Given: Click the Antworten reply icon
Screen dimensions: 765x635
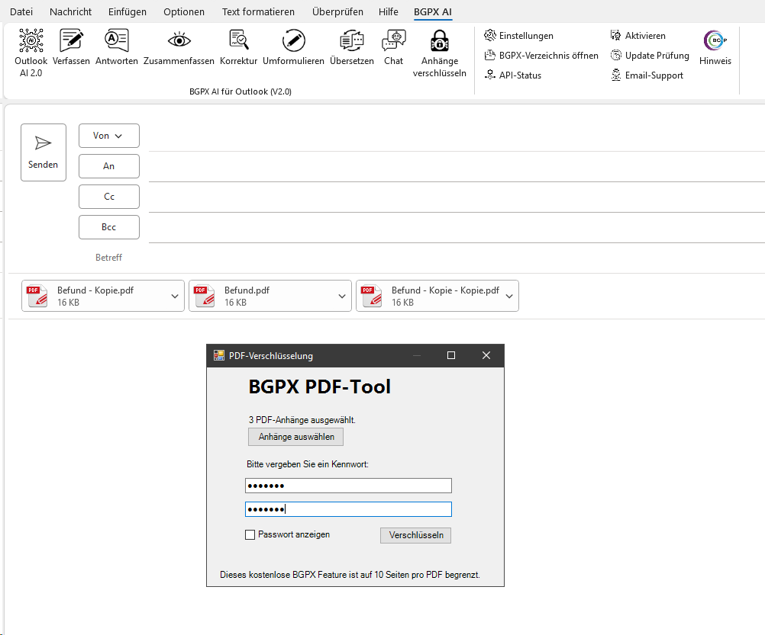Looking at the screenshot, I should point(117,41).
